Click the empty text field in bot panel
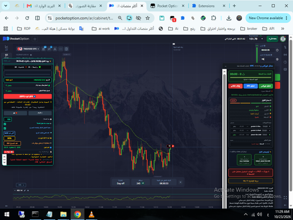Image resolution: width=293 pixels, height=220 pixels. [28, 73]
